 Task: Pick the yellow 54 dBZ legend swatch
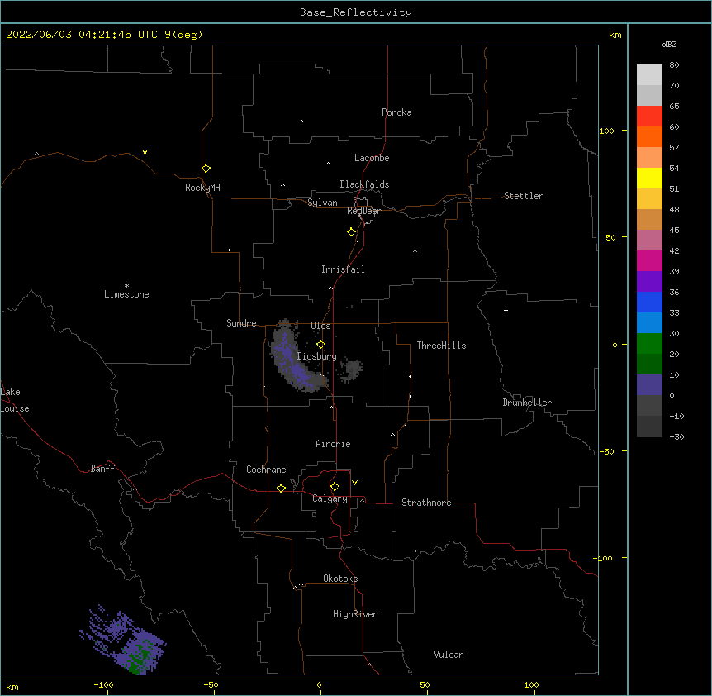pos(649,178)
